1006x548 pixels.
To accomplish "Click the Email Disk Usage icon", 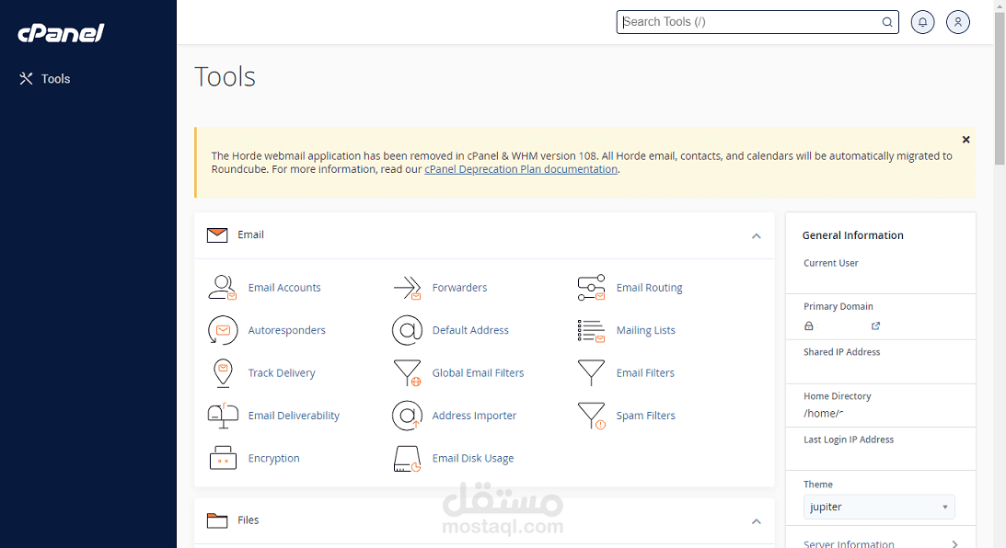I will tap(407, 458).
